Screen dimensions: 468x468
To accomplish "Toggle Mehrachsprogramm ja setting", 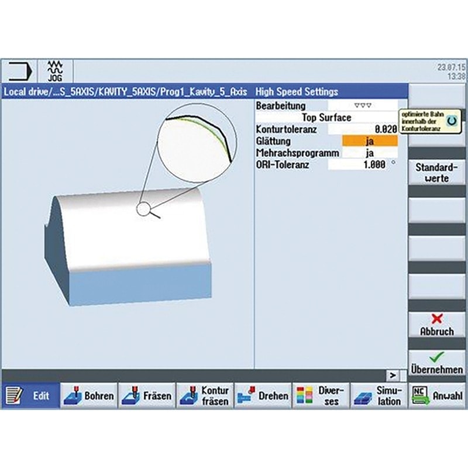I will click(369, 153).
